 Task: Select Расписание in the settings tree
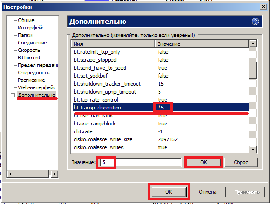pos(31,80)
